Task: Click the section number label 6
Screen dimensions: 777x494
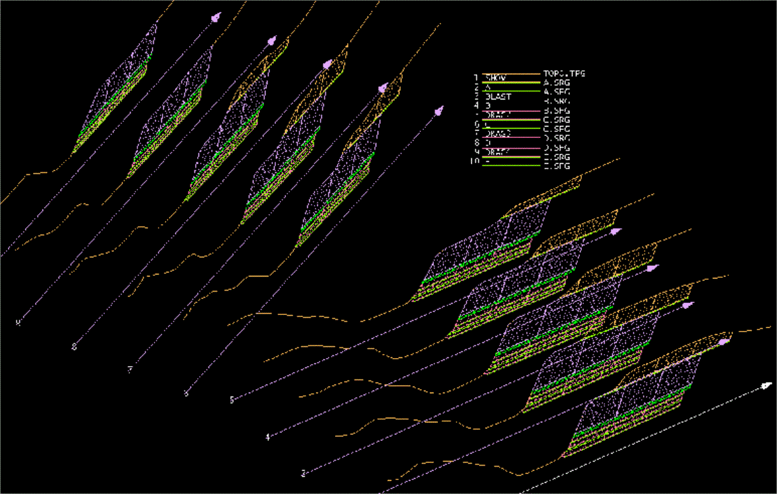Action: coord(186,393)
